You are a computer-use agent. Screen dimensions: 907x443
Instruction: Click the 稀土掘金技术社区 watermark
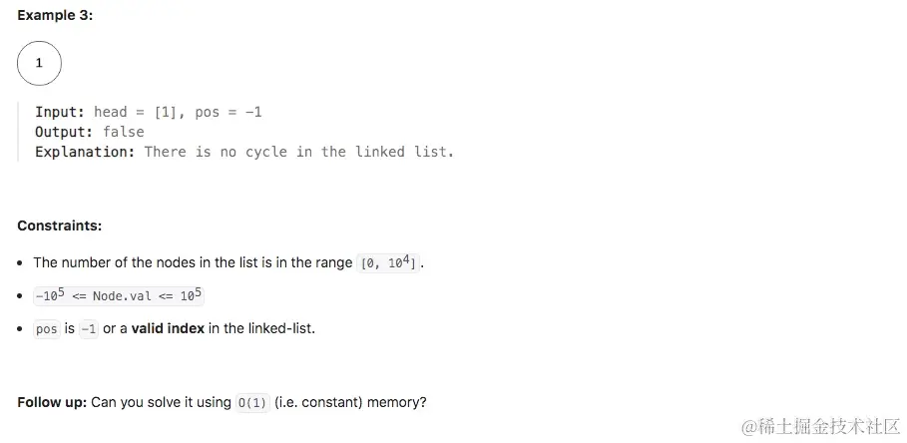[821, 427]
